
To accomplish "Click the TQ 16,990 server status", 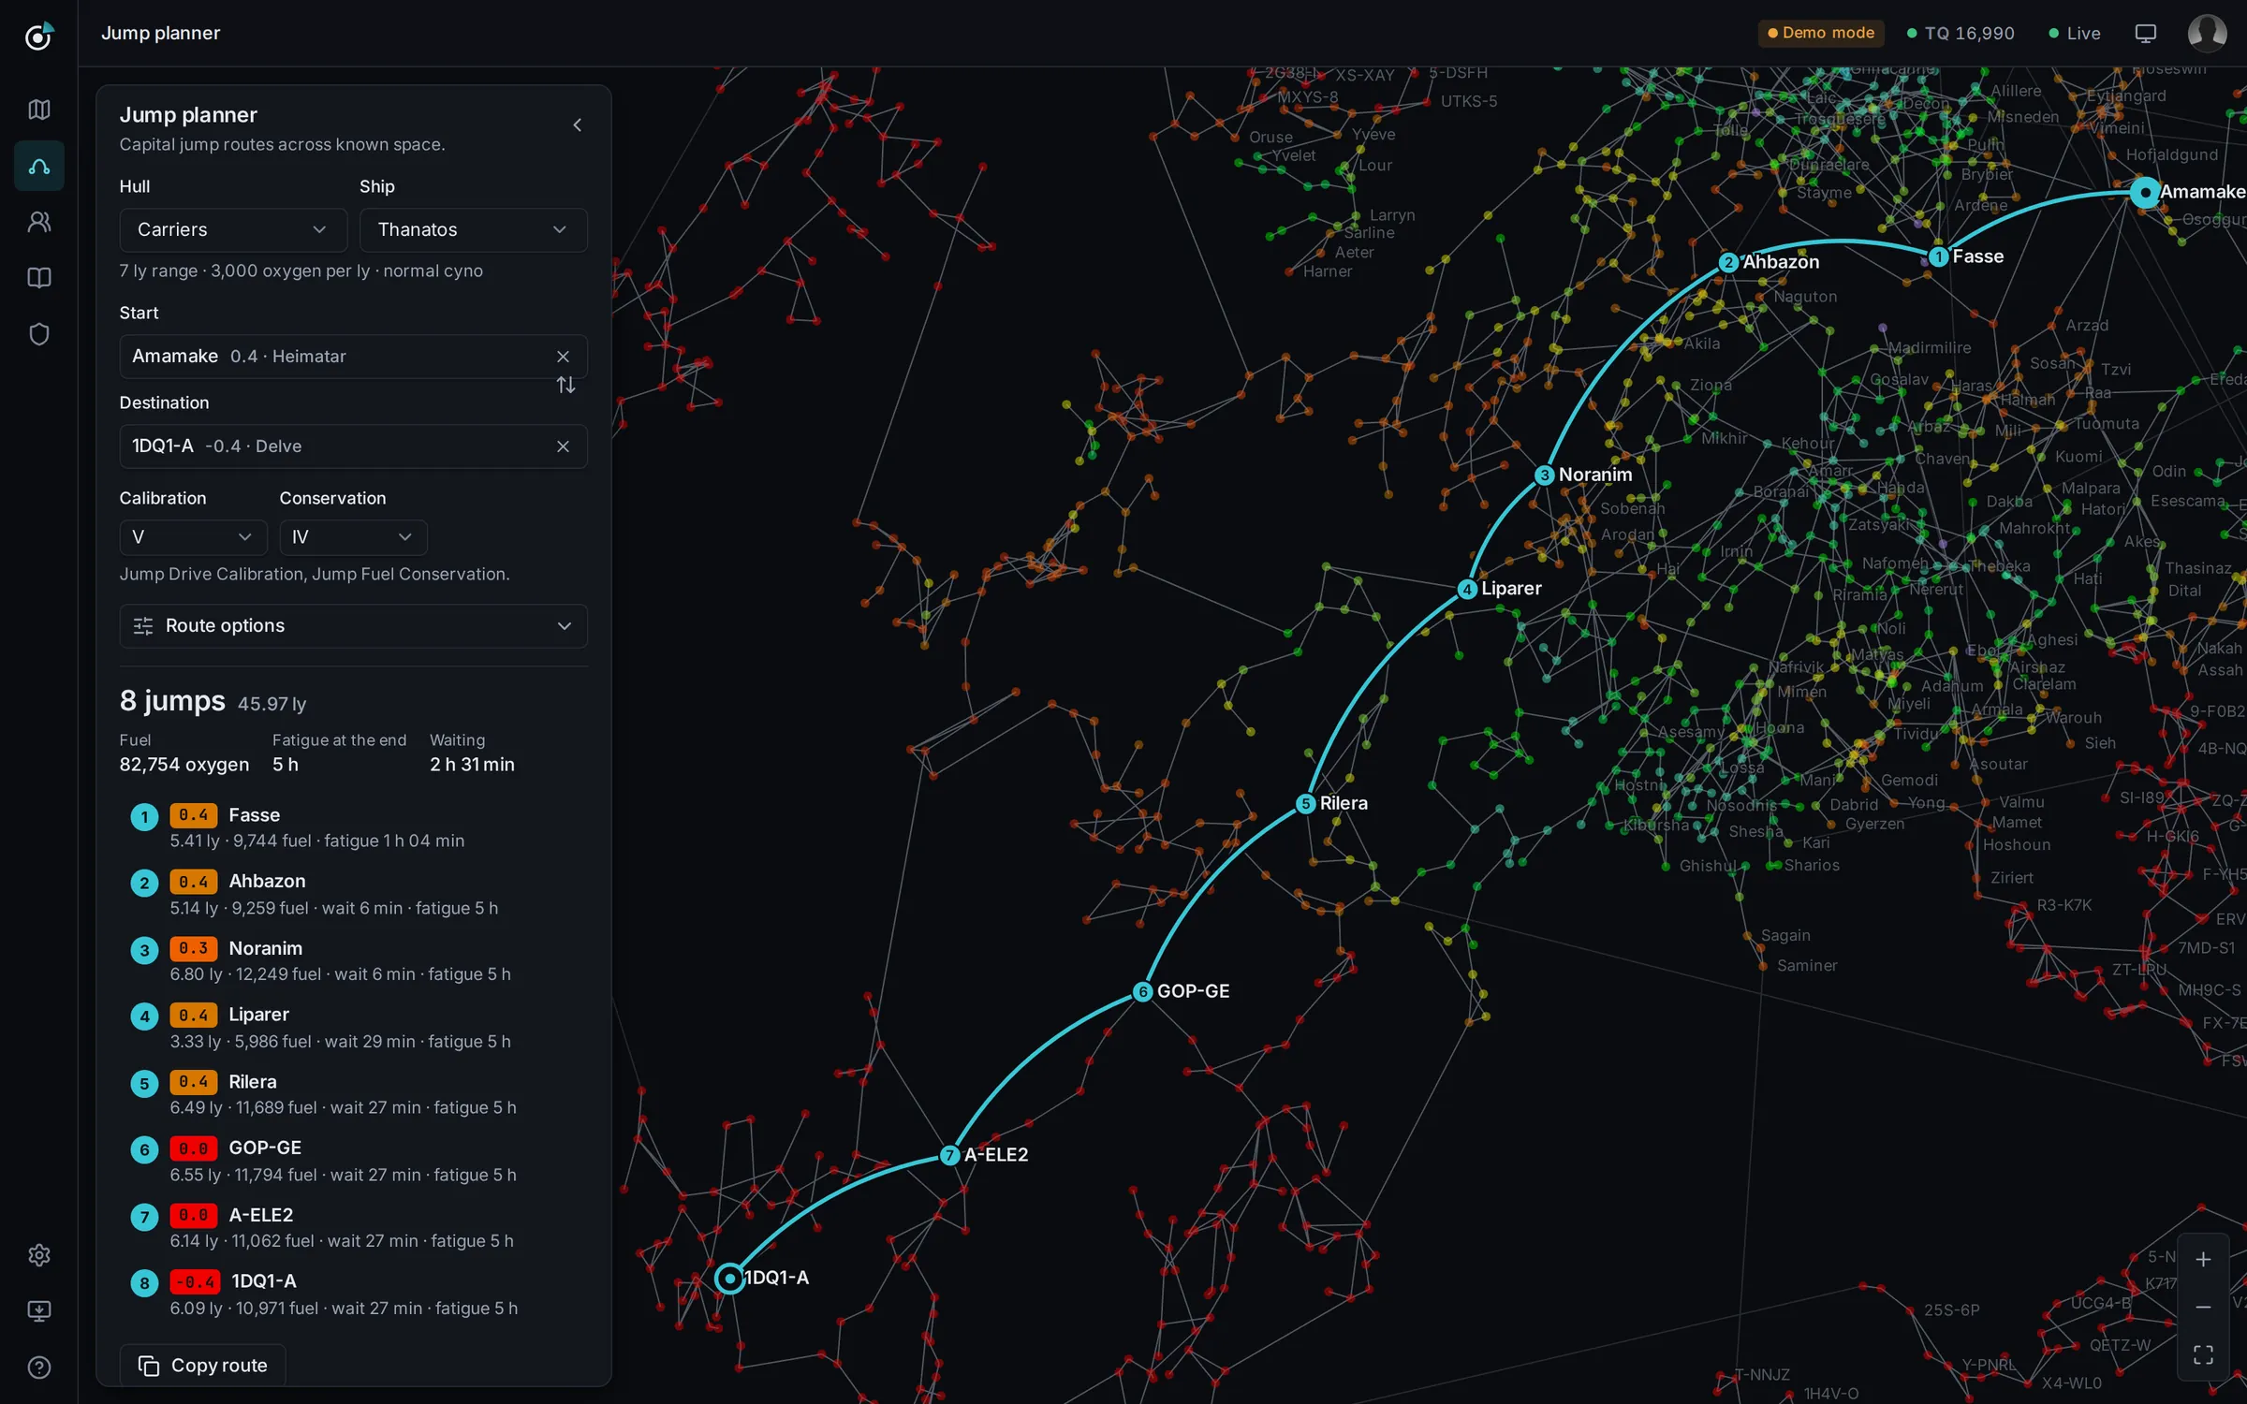I will 1961,34.
